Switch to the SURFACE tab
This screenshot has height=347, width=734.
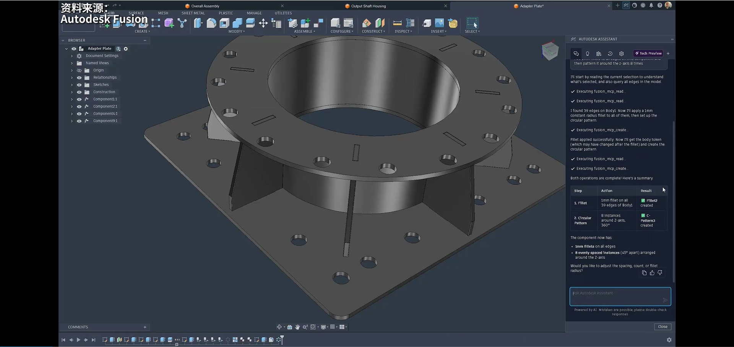[x=136, y=13]
